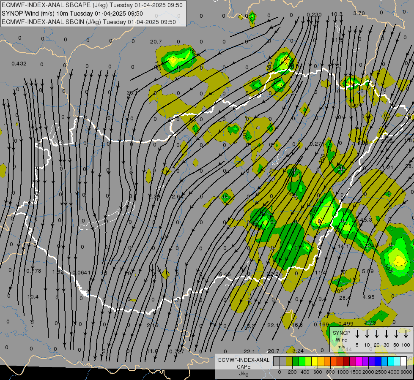This screenshot has height=380, width=414.
Task: Click the 6000 tick label in CAPE legend
Action: point(406,372)
